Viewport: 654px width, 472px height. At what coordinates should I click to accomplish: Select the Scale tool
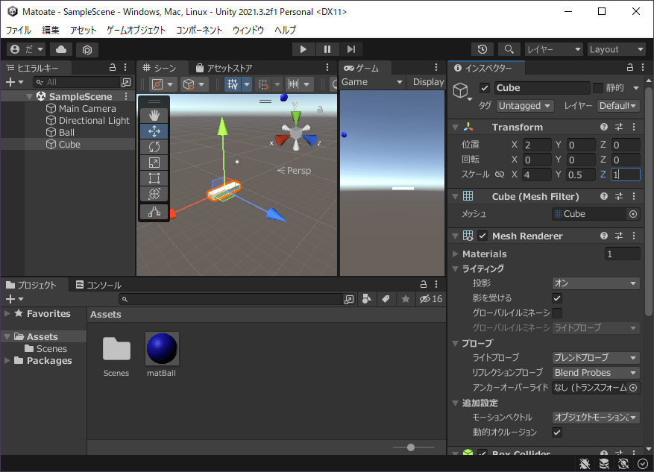click(x=154, y=163)
